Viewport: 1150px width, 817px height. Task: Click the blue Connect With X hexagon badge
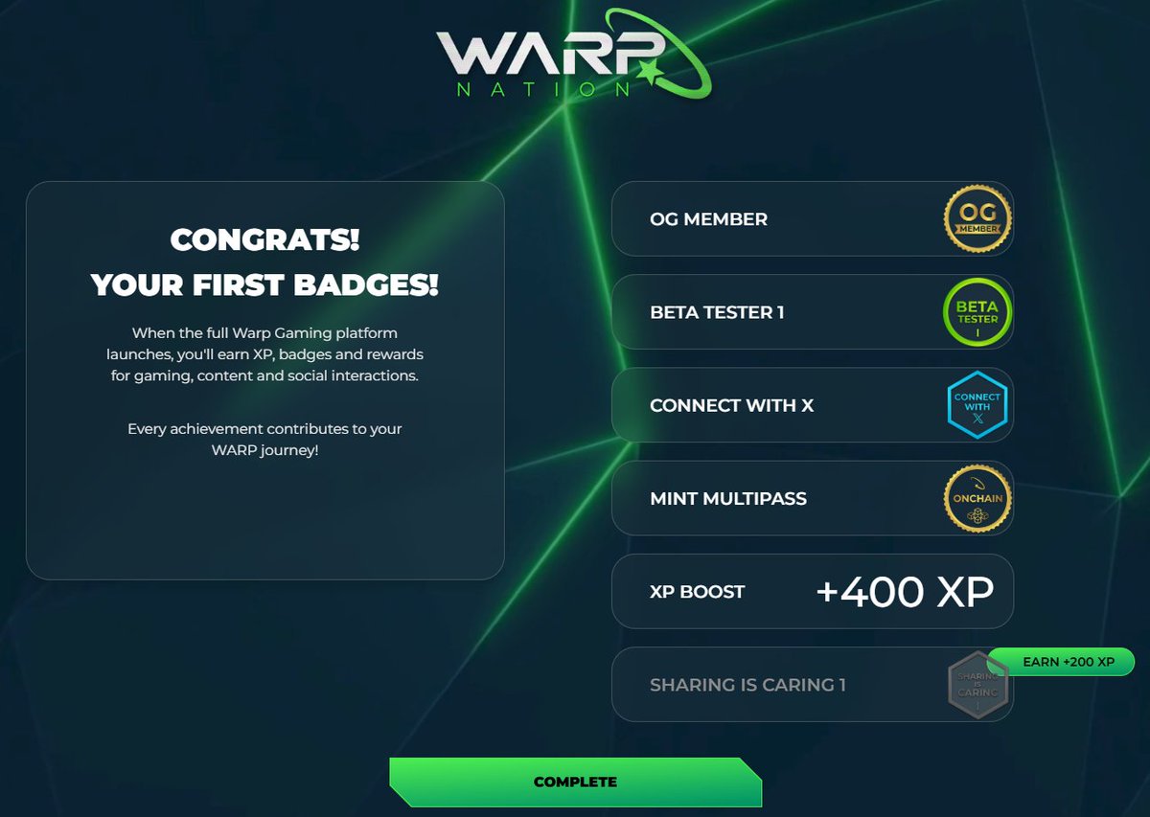(x=977, y=405)
